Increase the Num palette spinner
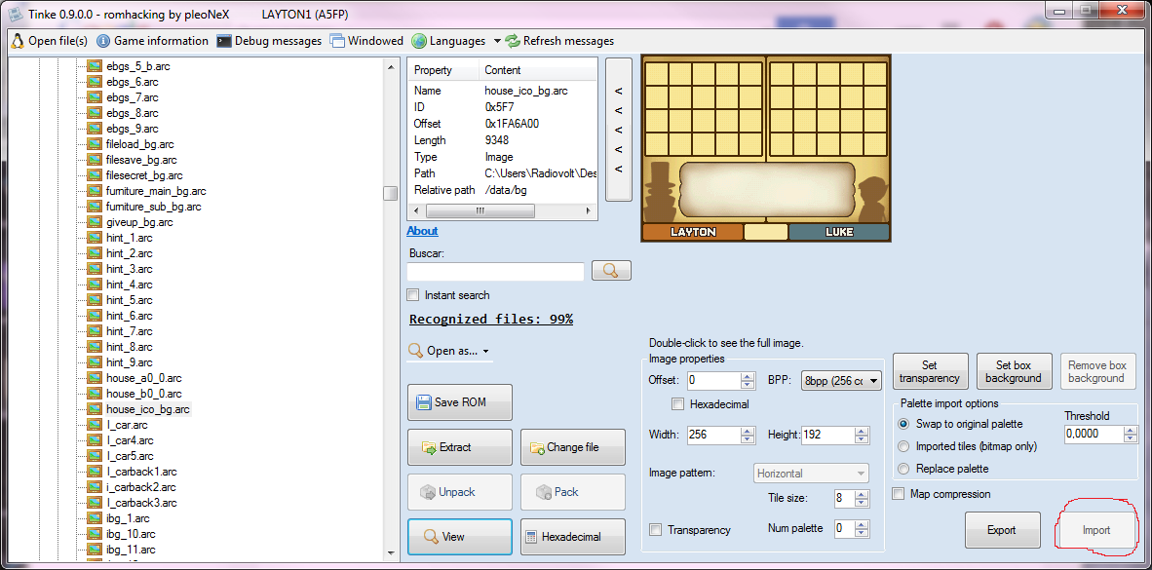The image size is (1152, 570). [x=863, y=524]
